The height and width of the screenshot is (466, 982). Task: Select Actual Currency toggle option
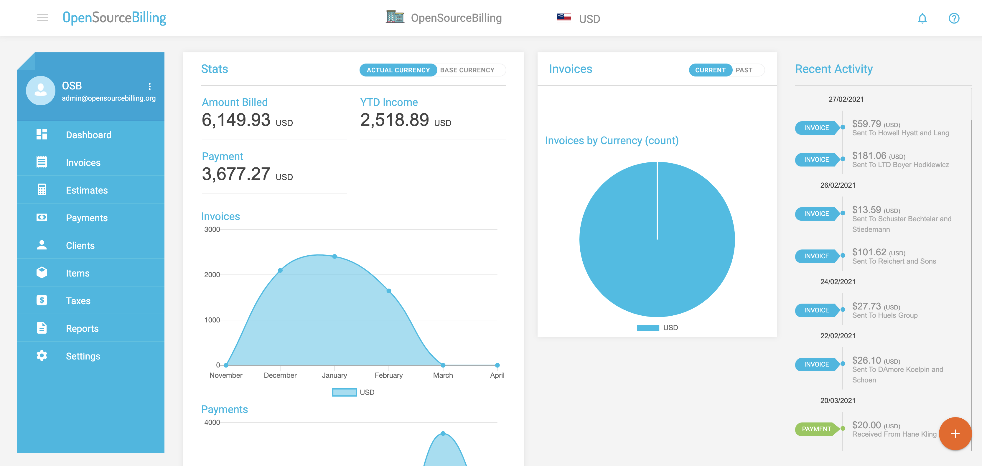(398, 70)
